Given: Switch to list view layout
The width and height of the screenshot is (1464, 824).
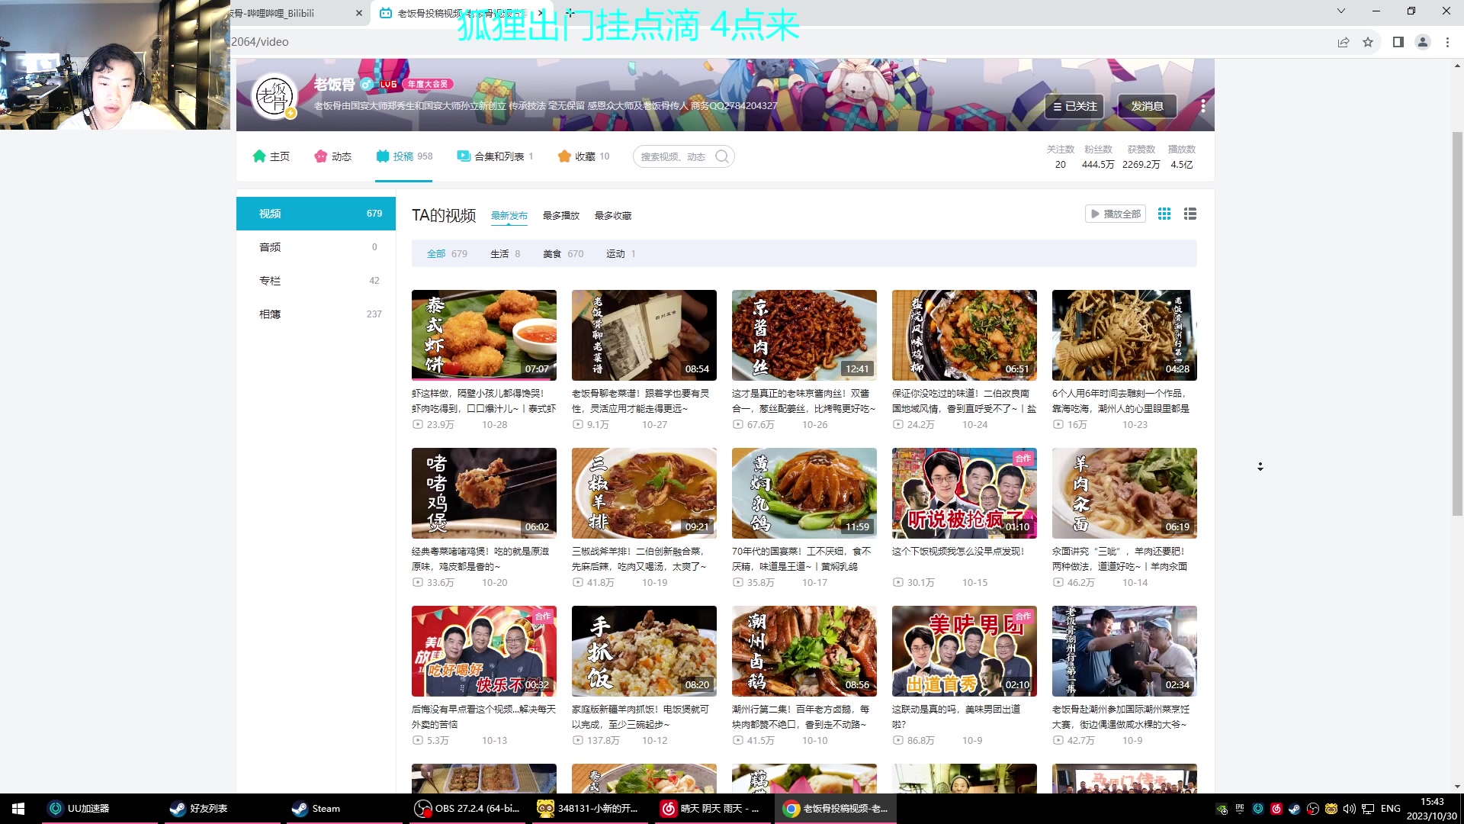Looking at the screenshot, I should pyautogui.click(x=1190, y=214).
